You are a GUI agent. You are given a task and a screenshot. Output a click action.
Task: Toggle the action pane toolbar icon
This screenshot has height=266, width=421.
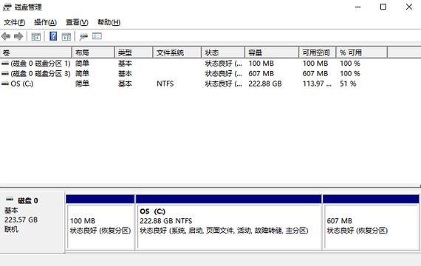(66, 36)
